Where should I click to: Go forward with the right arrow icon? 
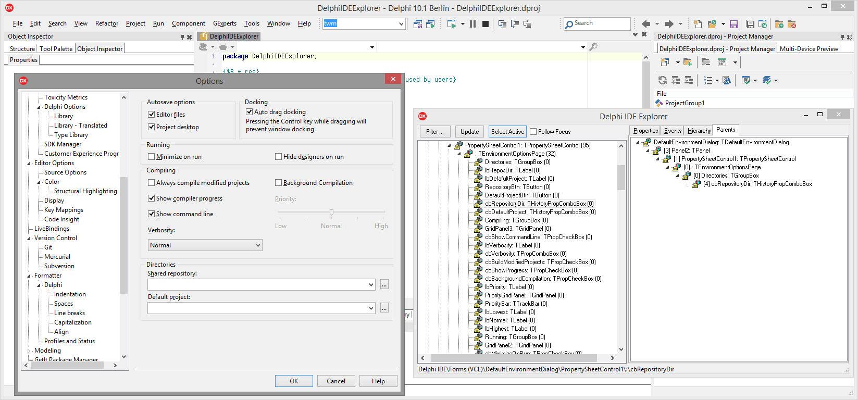pyautogui.click(x=669, y=24)
